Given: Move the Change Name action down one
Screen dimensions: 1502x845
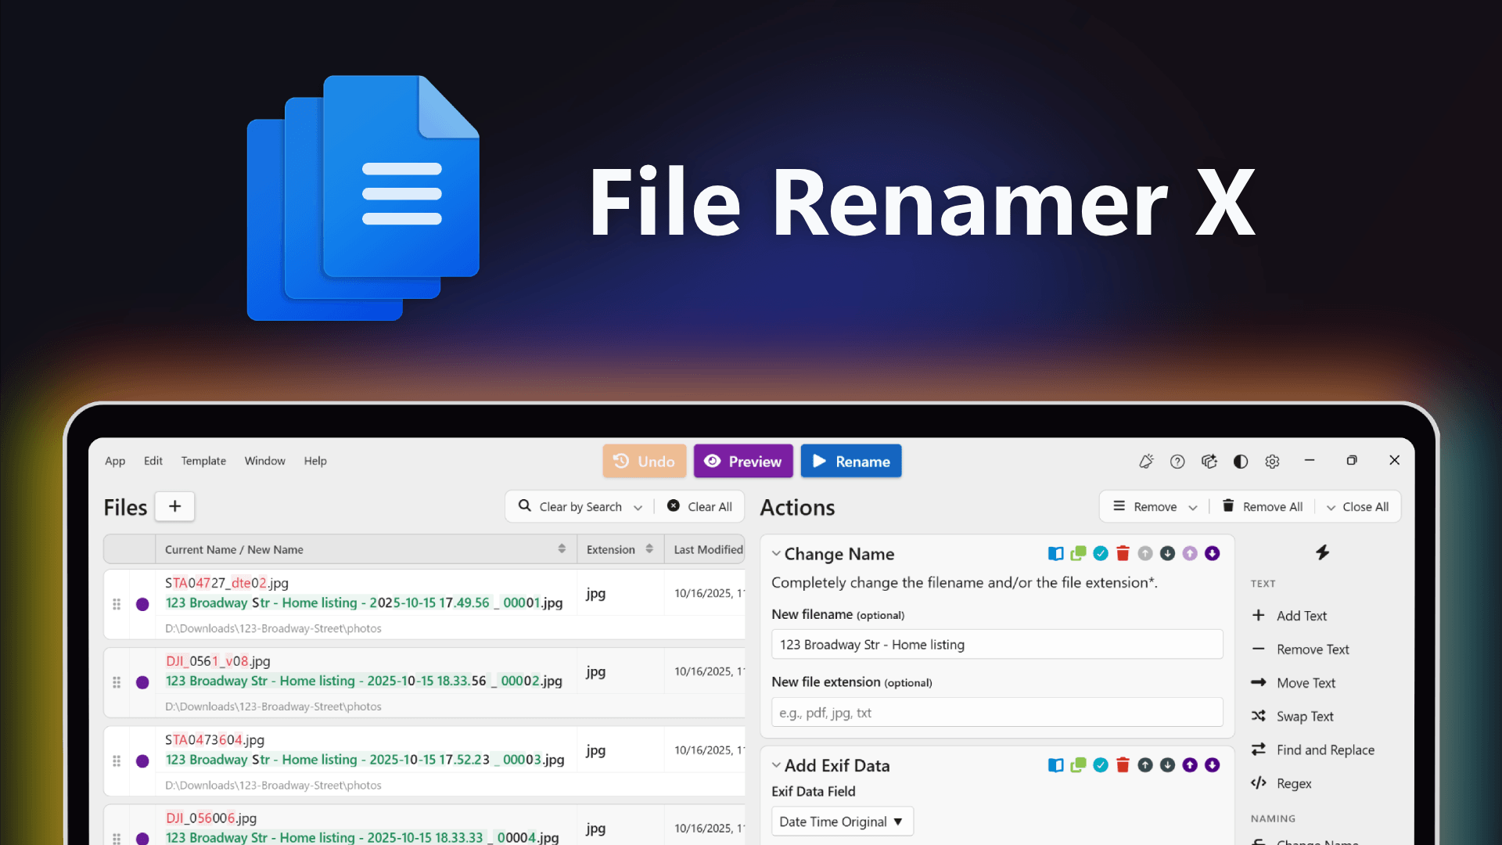Looking at the screenshot, I should [x=1168, y=554].
